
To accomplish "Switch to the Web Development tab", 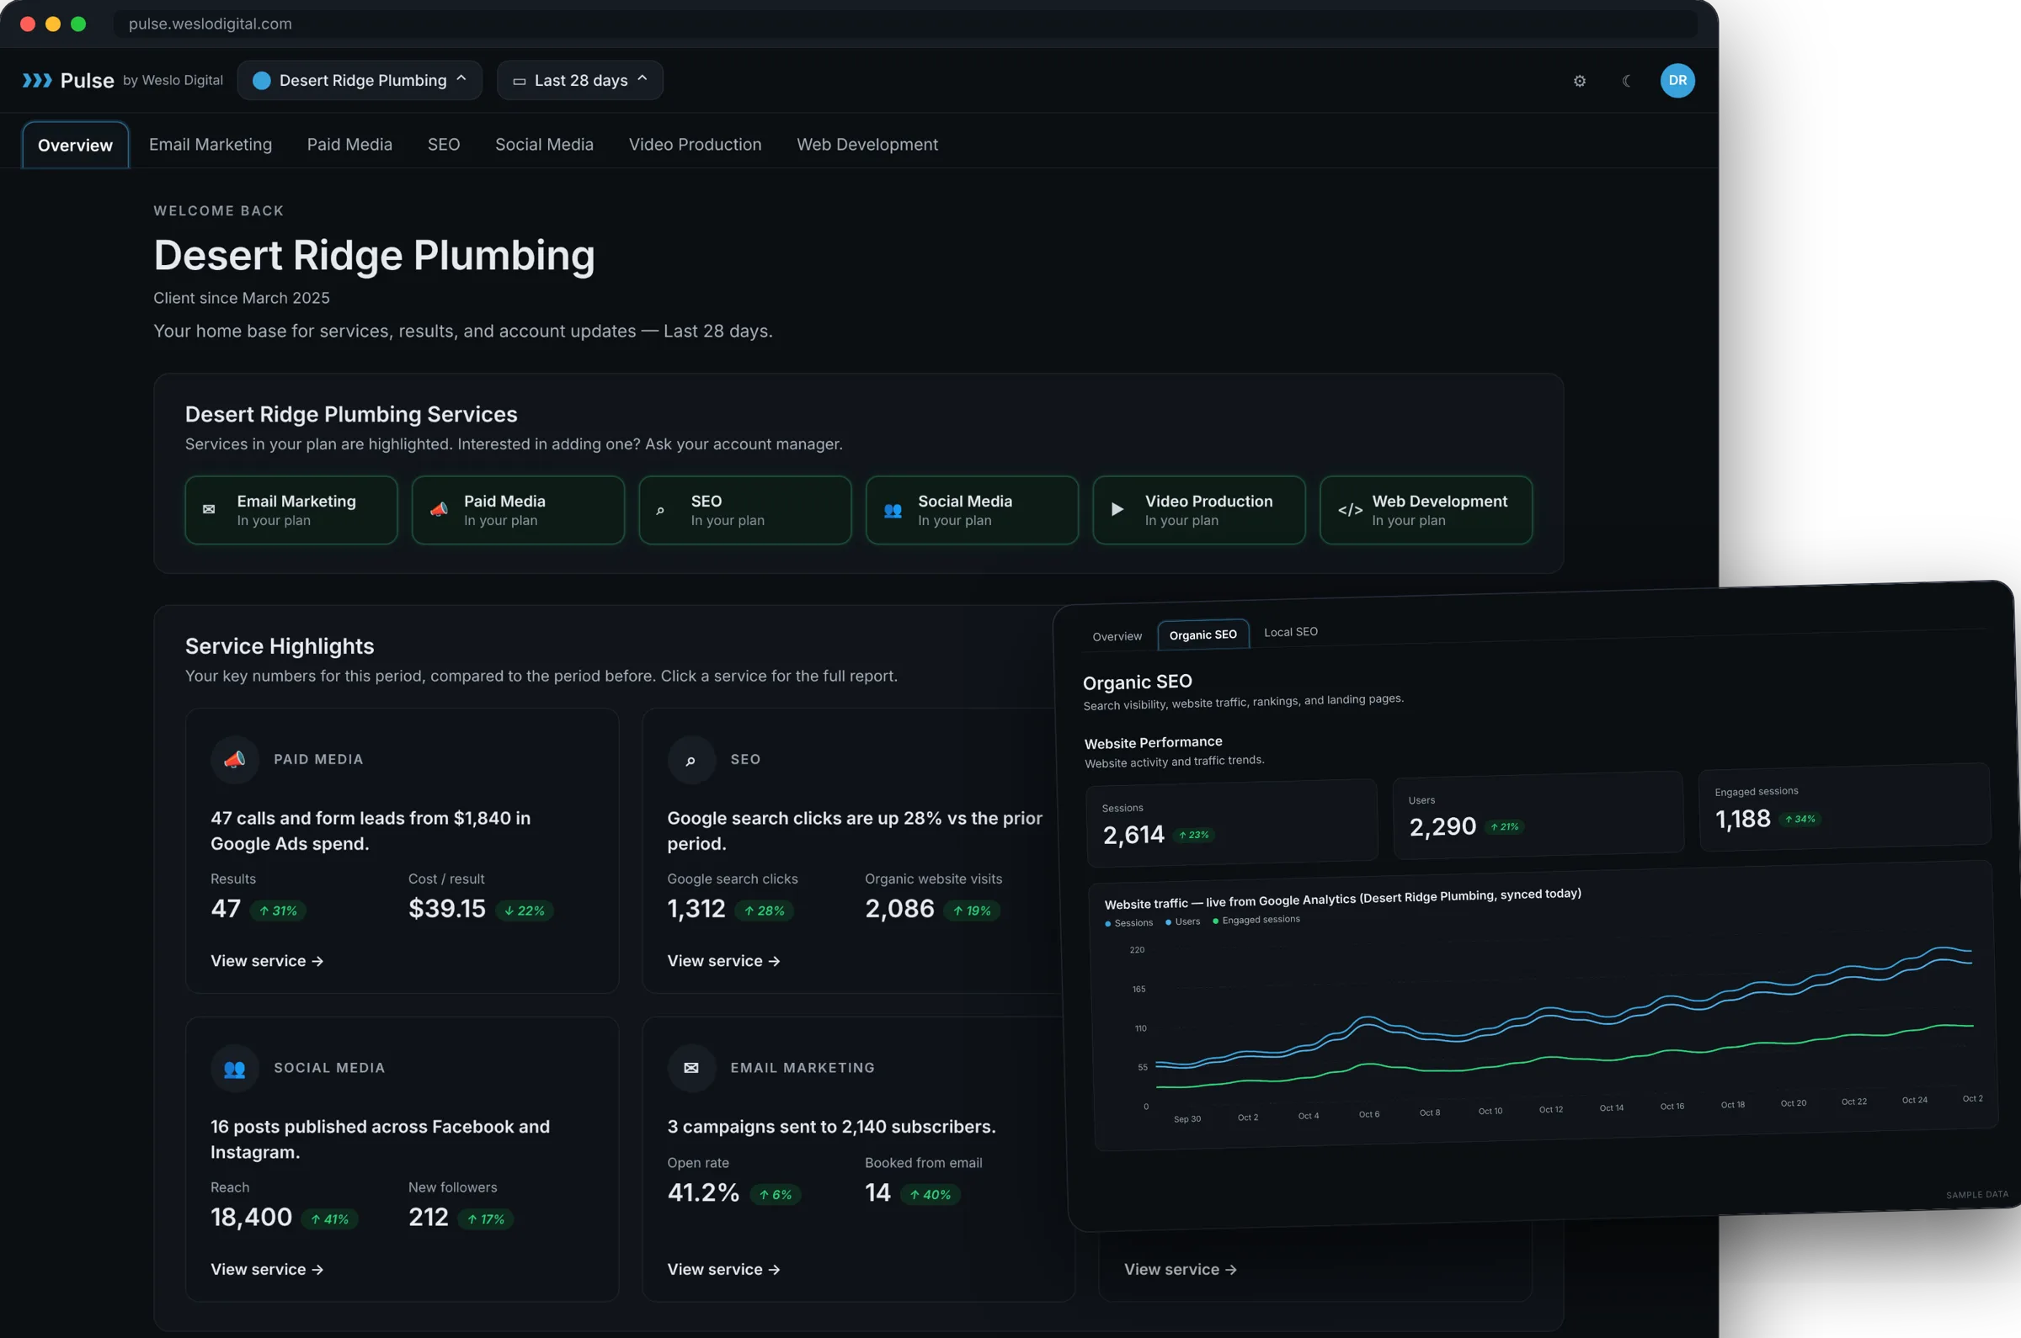I will point(867,144).
